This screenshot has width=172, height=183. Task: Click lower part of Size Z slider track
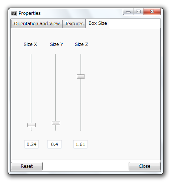[80, 104]
